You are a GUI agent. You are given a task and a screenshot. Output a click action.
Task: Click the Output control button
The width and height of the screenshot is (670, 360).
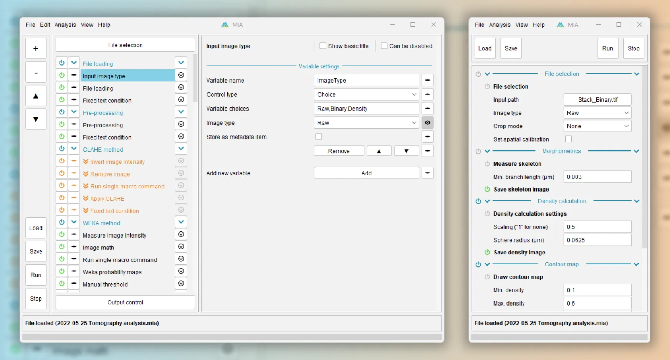(125, 302)
